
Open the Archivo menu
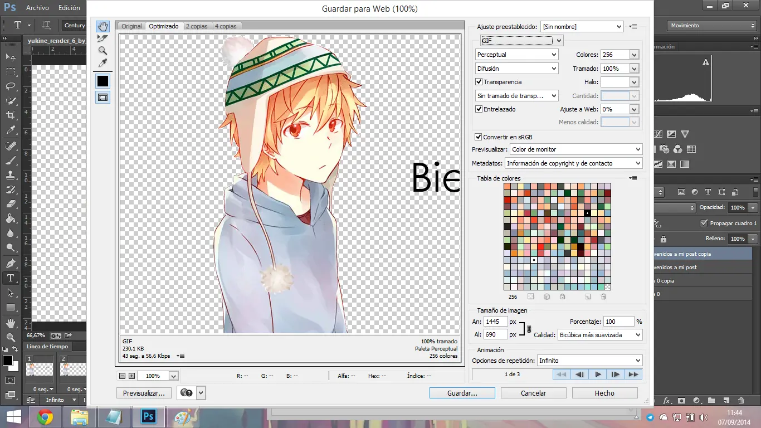(37, 8)
